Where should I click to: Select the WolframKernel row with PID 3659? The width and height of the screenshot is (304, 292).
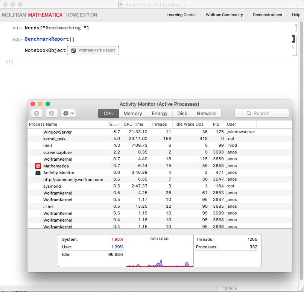click(160, 159)
